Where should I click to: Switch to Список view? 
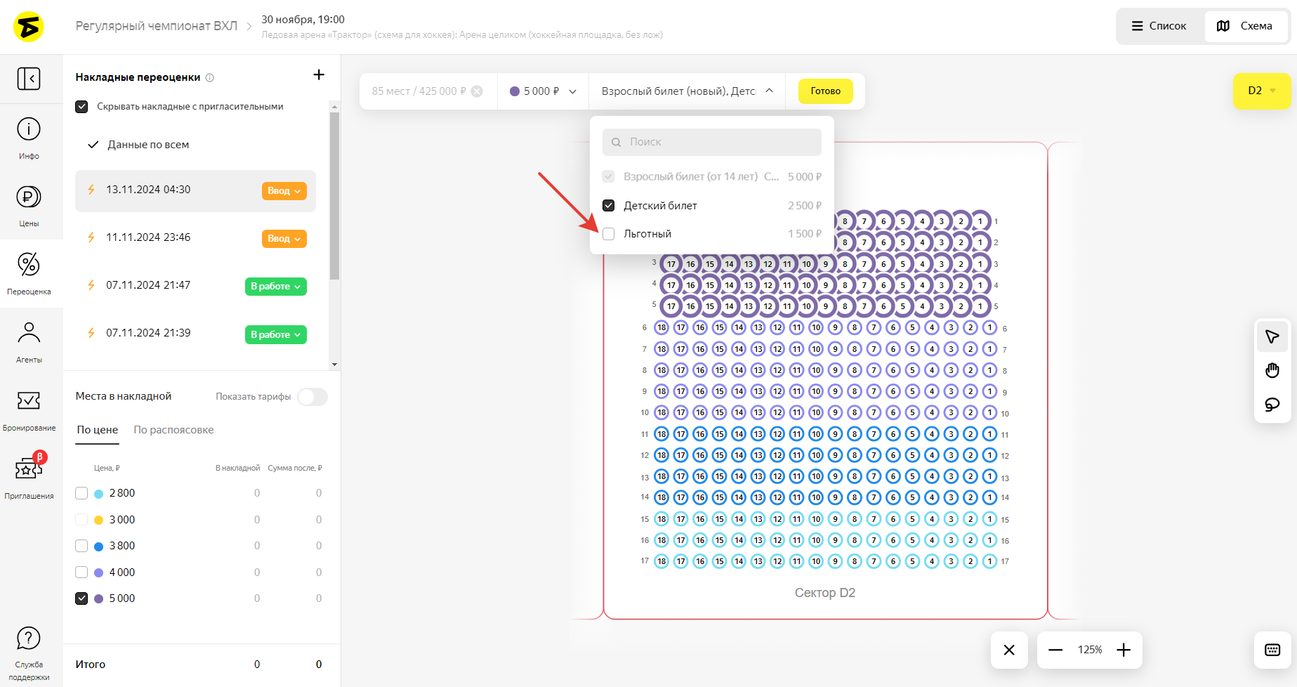1159,26
